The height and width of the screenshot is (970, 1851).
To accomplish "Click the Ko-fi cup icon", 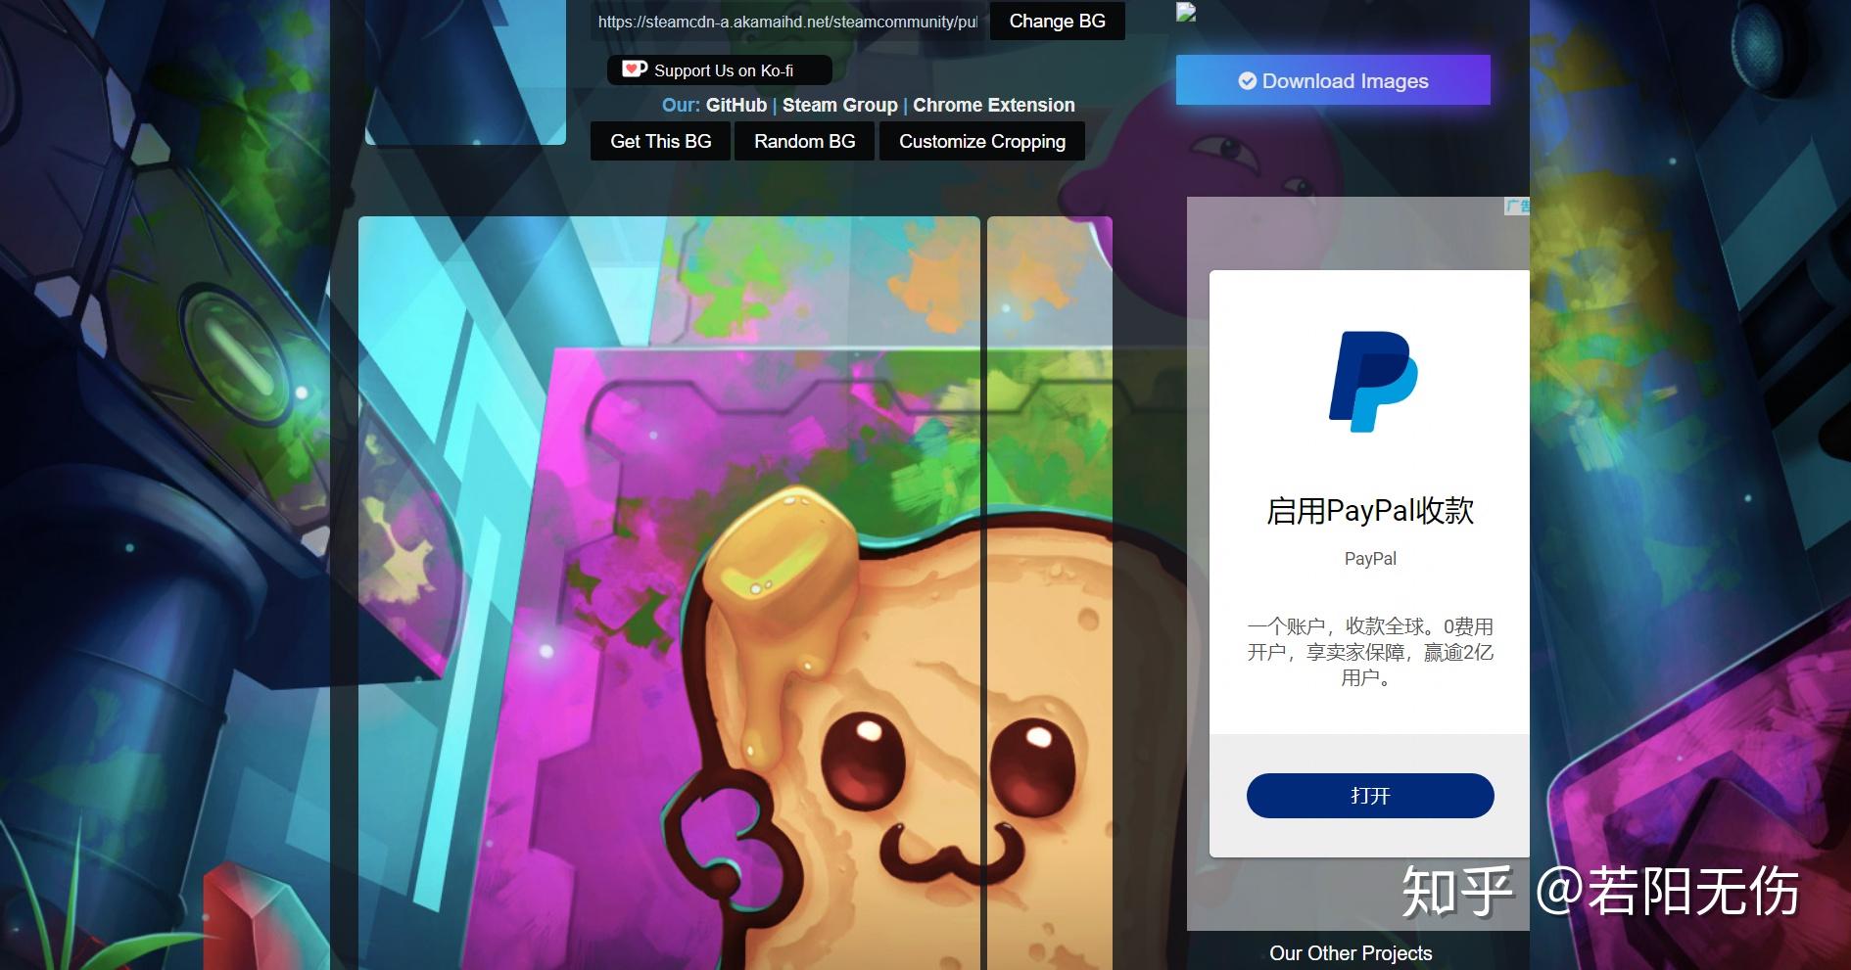I will (x=635, y=69).
